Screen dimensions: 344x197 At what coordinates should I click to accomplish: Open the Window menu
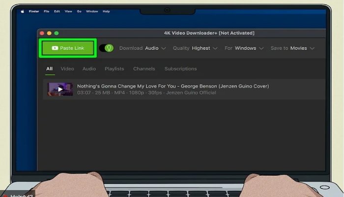pos(92,11)
